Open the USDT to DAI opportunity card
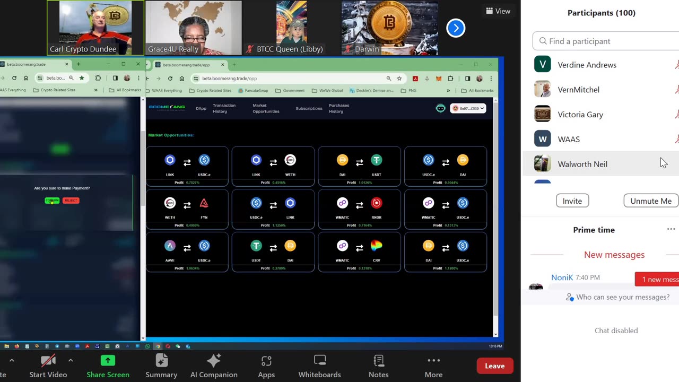This screenshot has width=679, height=382. point(273,252)
